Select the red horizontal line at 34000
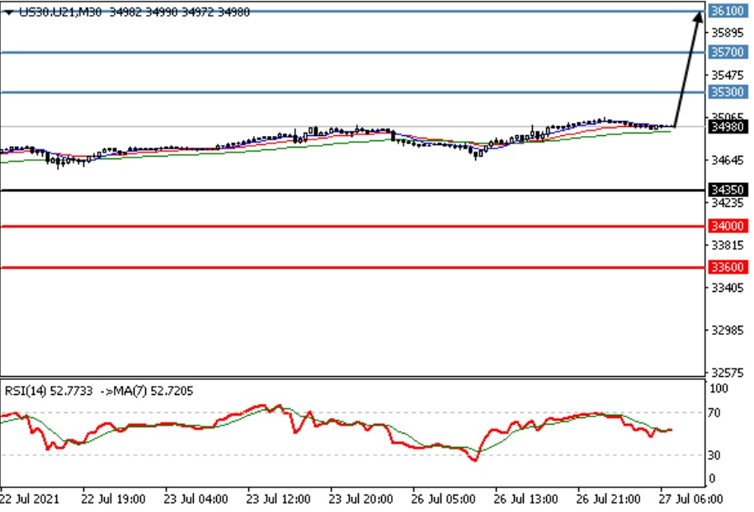 click(x=352, y=226)
